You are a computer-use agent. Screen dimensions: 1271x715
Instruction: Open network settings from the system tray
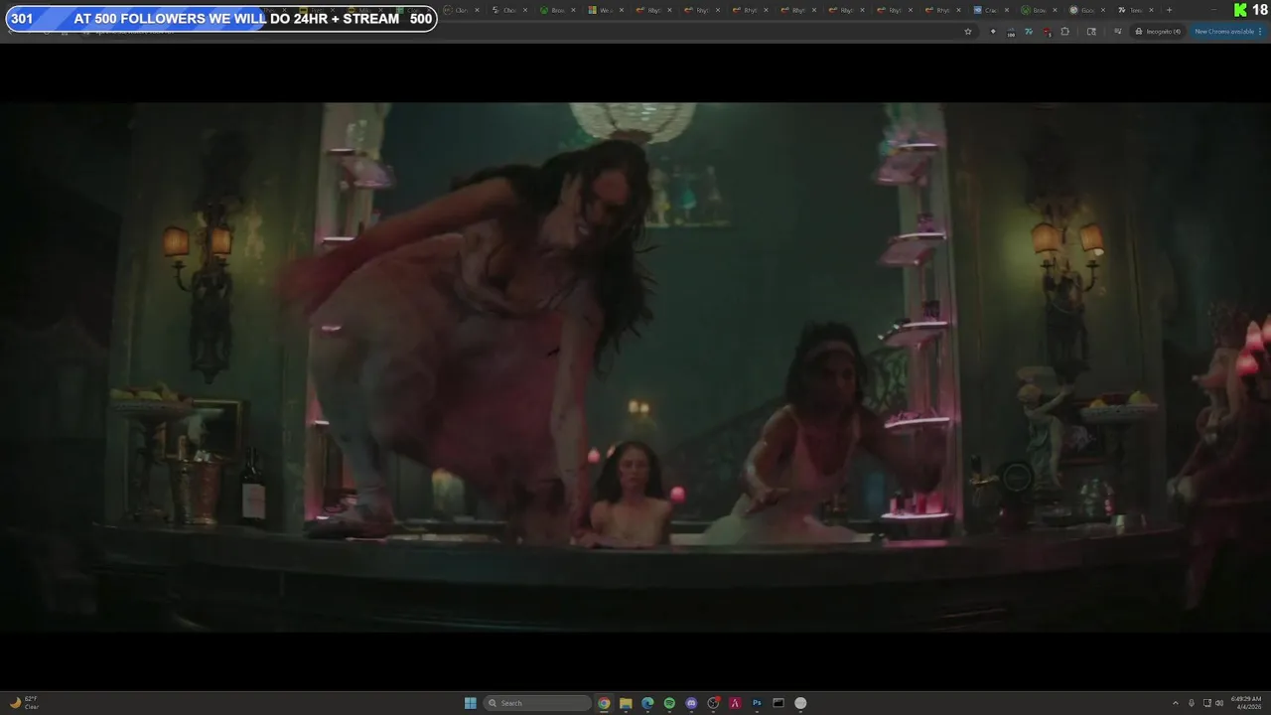click(x=1207, y=703)
